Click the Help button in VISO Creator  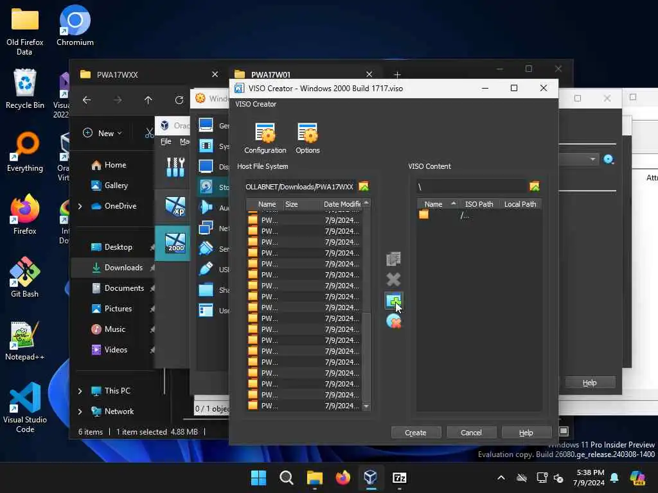point(526,432)
